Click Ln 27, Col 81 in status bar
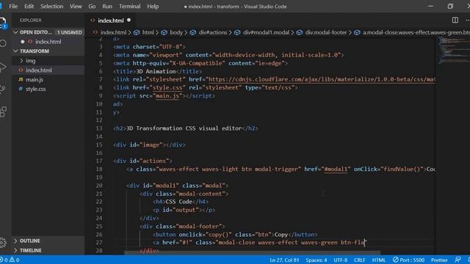The width and height of the screenshot is (470, 264). click(284, 260)
